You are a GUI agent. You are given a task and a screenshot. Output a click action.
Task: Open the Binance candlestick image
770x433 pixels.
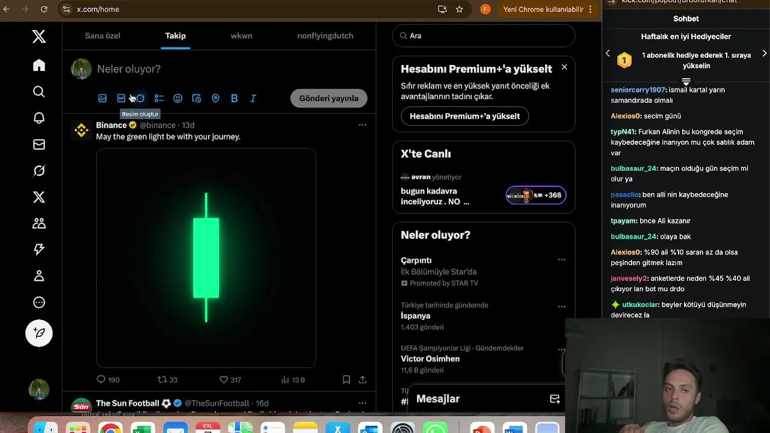206,257
